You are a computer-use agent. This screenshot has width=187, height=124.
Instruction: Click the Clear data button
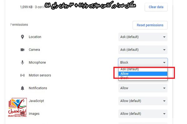point(156,7)
